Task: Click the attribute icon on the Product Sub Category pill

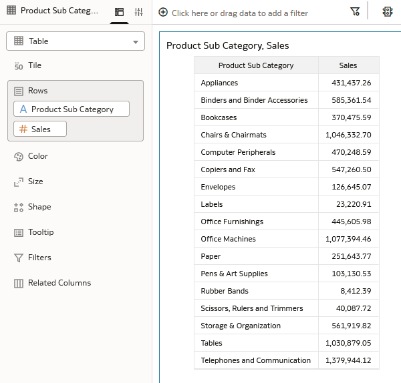Action: coord(23,109)
